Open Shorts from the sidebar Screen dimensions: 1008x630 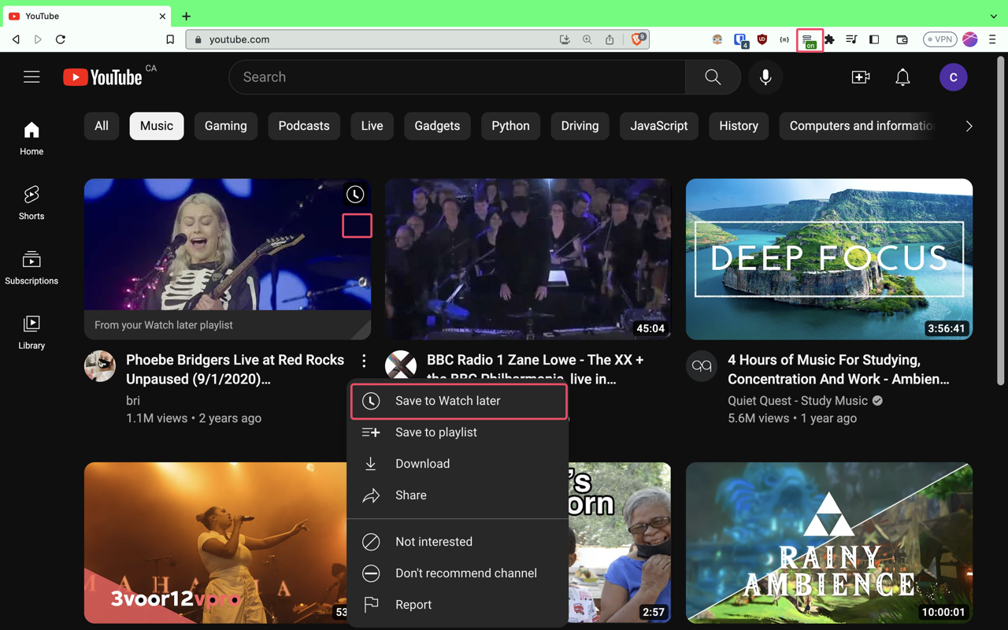pyautogui.click(x=31, y=202)
